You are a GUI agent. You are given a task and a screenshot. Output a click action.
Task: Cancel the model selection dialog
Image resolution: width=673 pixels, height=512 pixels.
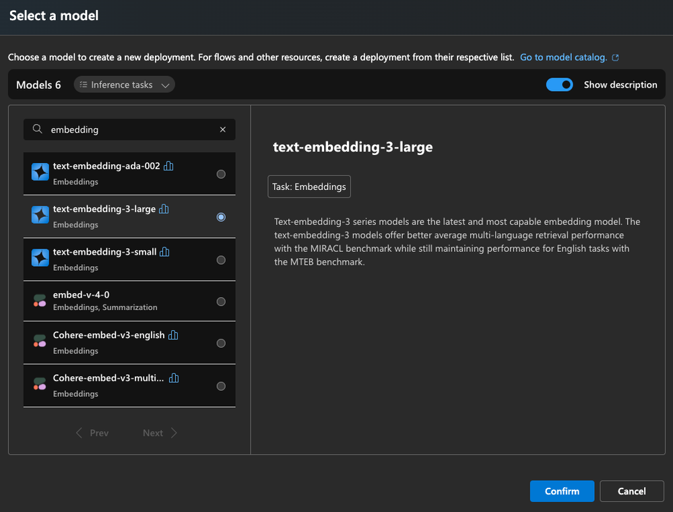[631, 491]
